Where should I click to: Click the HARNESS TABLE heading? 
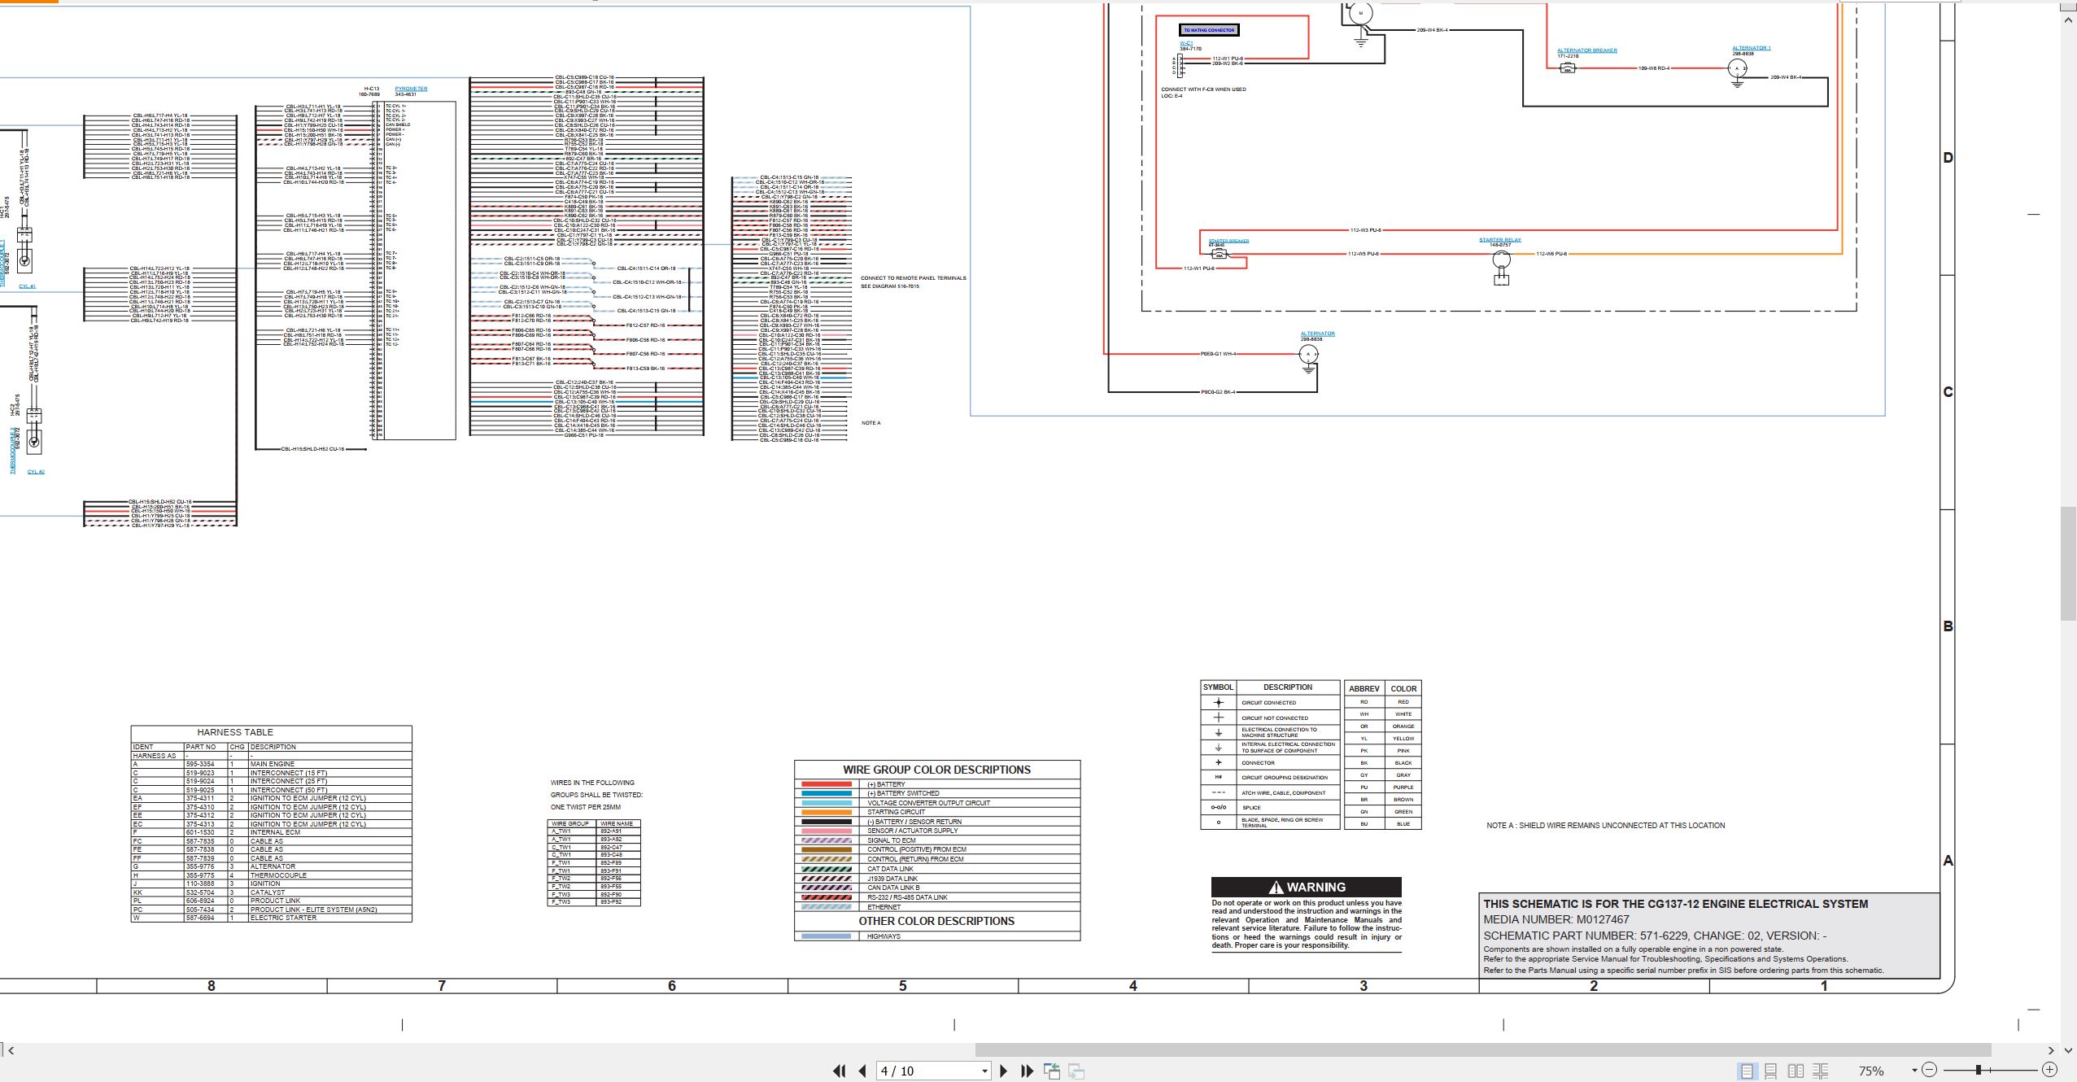pyautogui.click(x=235, y=732)
